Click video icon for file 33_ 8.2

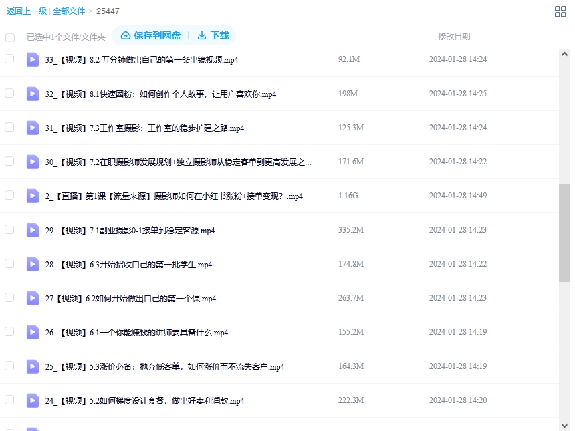(x=33, y=59)
